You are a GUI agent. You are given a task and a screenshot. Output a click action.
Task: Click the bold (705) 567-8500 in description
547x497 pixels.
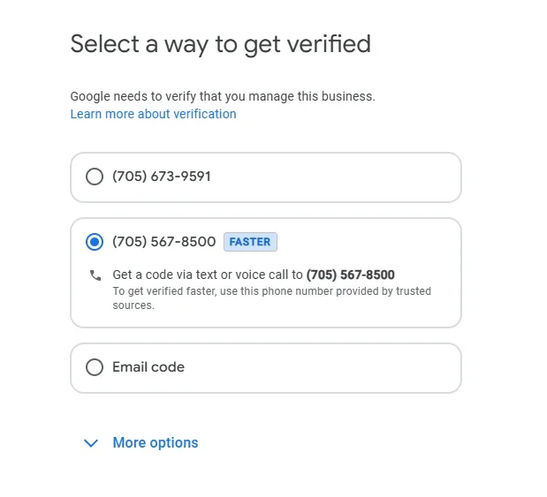351,275
